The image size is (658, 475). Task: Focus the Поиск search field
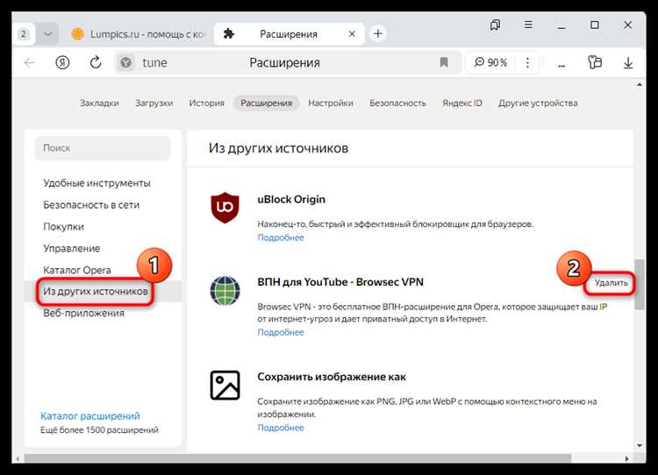(x=103, y=148)
